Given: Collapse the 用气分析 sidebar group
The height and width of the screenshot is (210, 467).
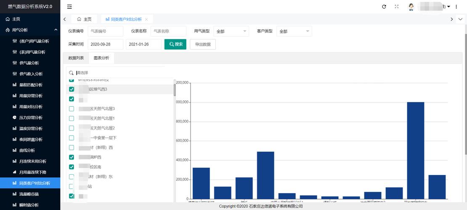Looking at the screenshot, I should (56, 30).
